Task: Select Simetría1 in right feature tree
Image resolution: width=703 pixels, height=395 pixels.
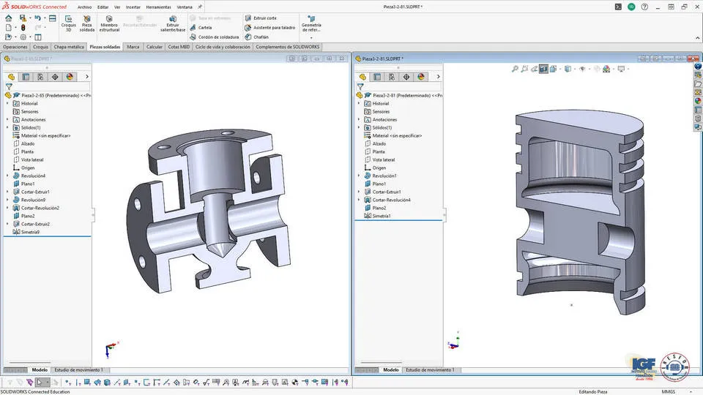Action: [378, 216]
